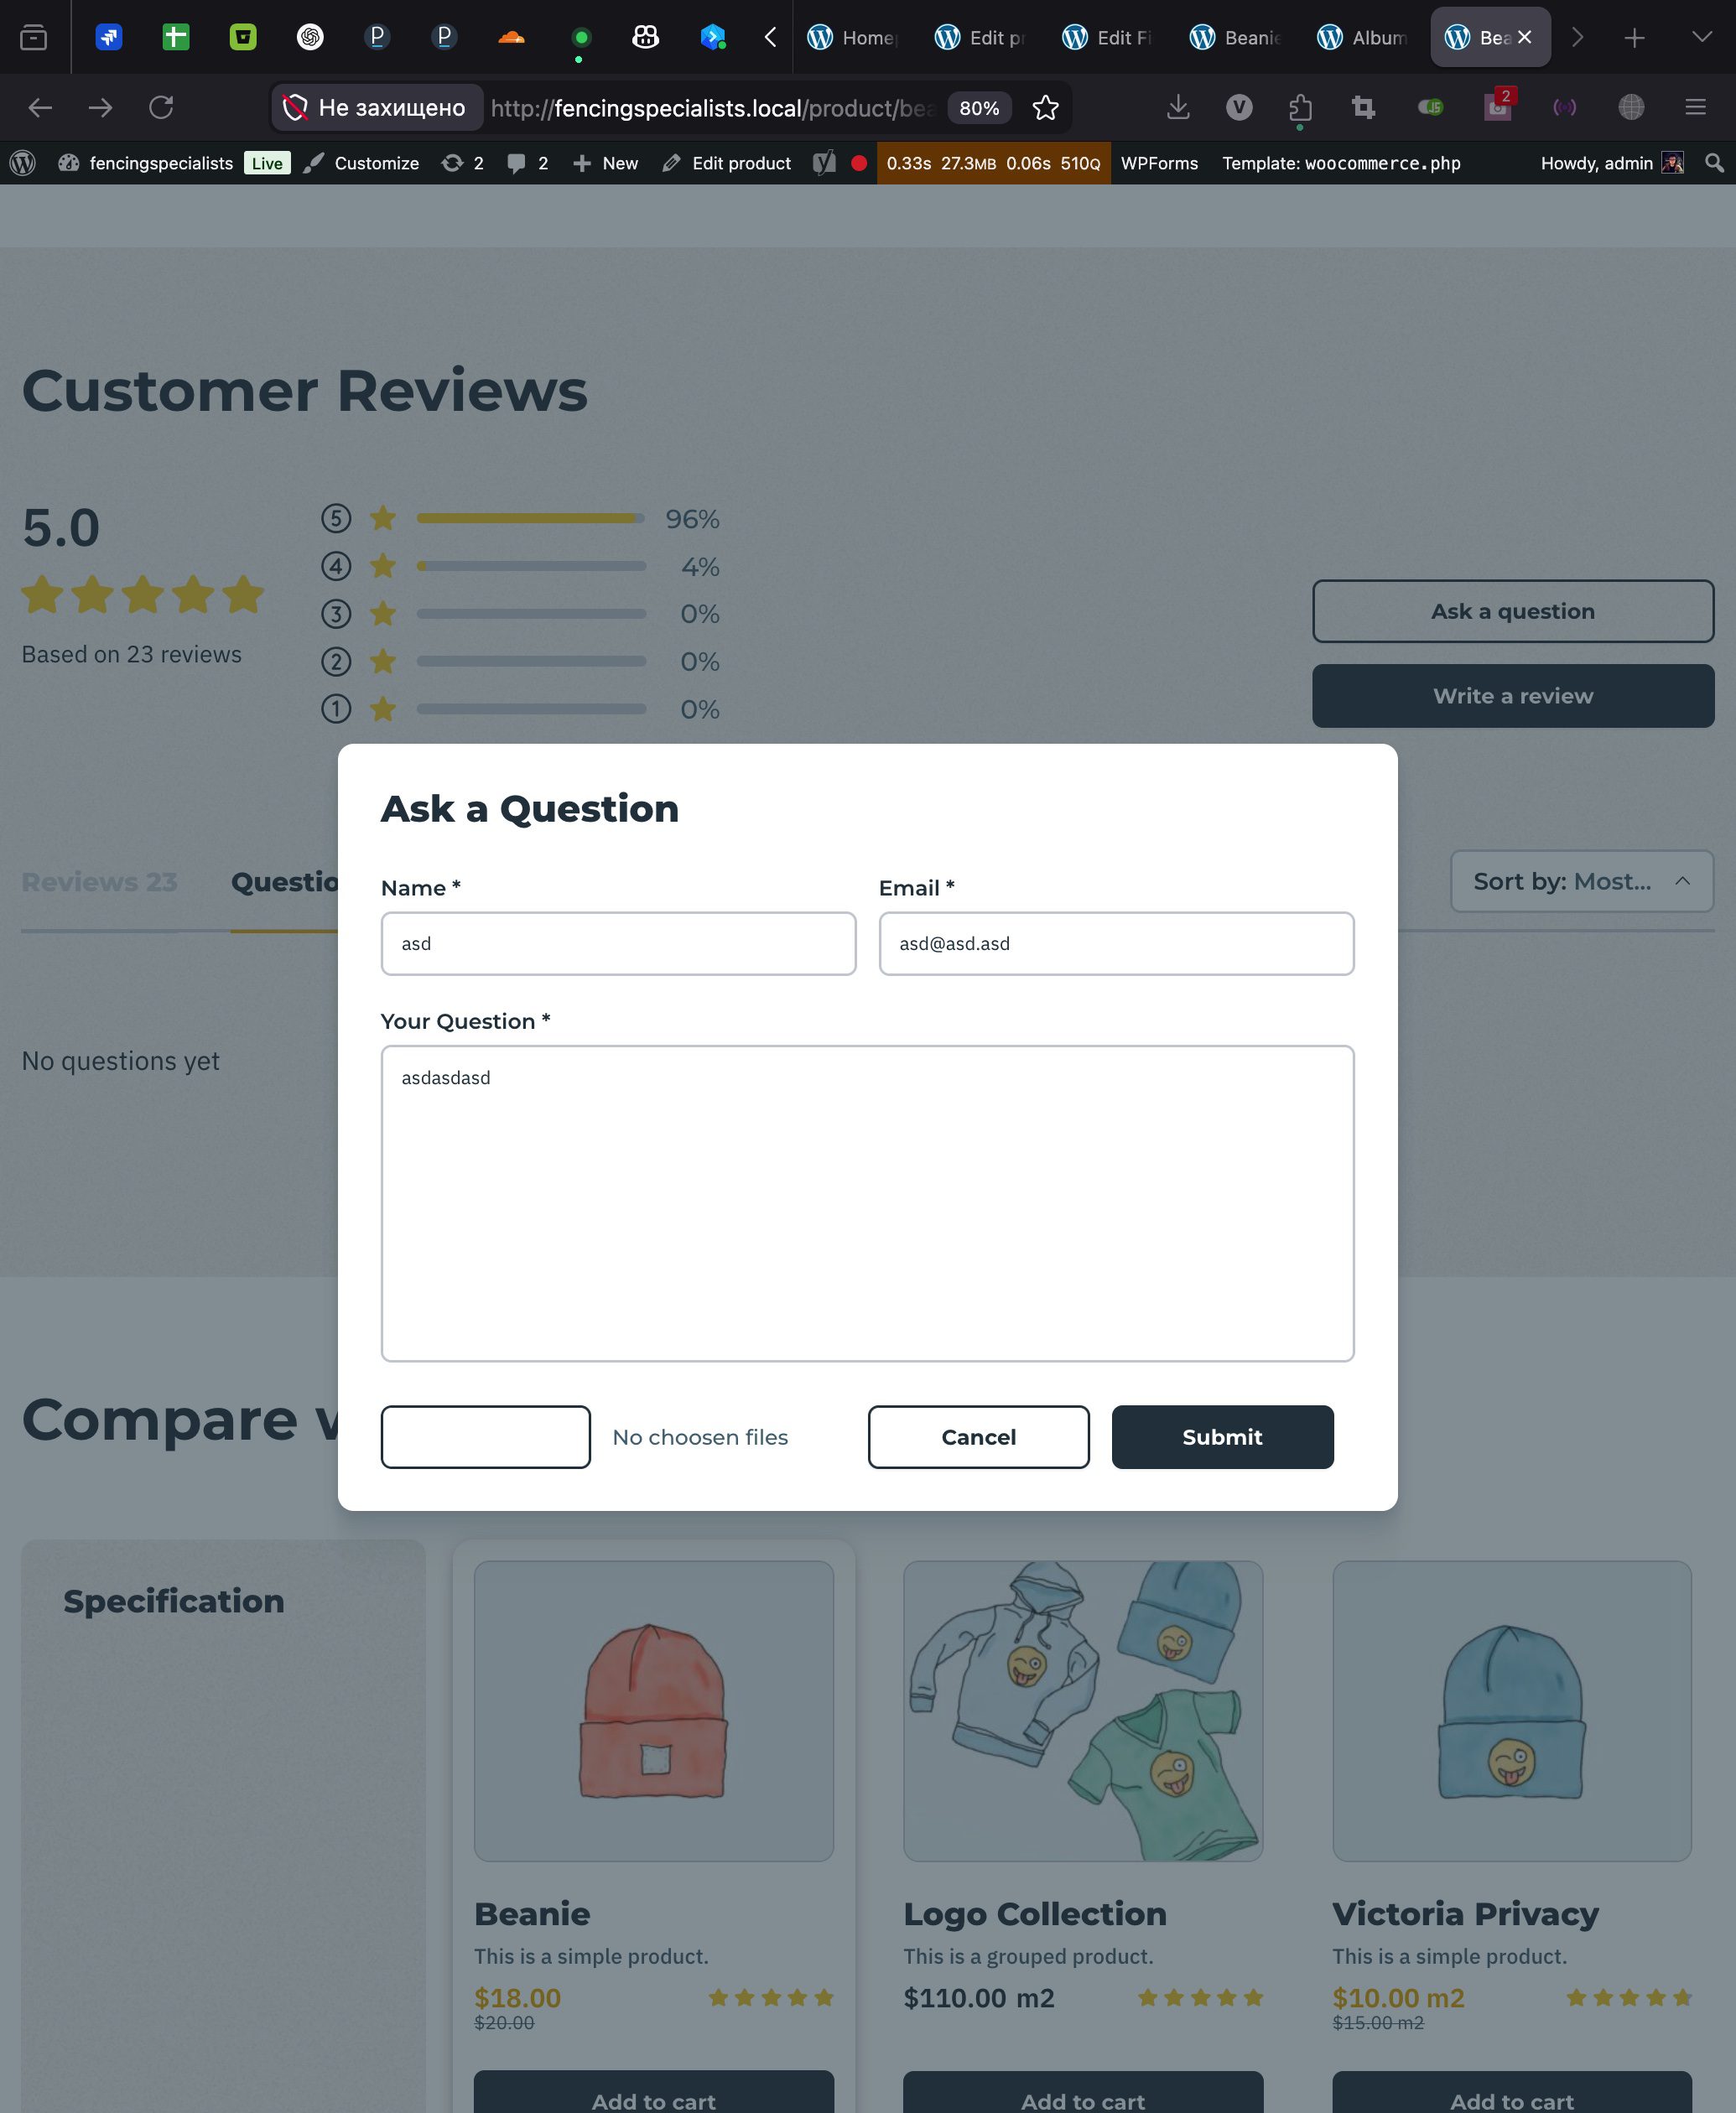
Task: Click the WordPress logo in admin bar
Action: [x=23, y=163]
